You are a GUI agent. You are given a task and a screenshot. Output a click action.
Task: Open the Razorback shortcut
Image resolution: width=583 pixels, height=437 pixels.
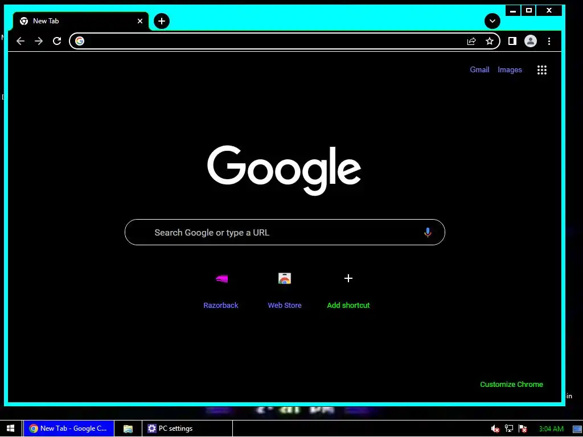(221, 291)
